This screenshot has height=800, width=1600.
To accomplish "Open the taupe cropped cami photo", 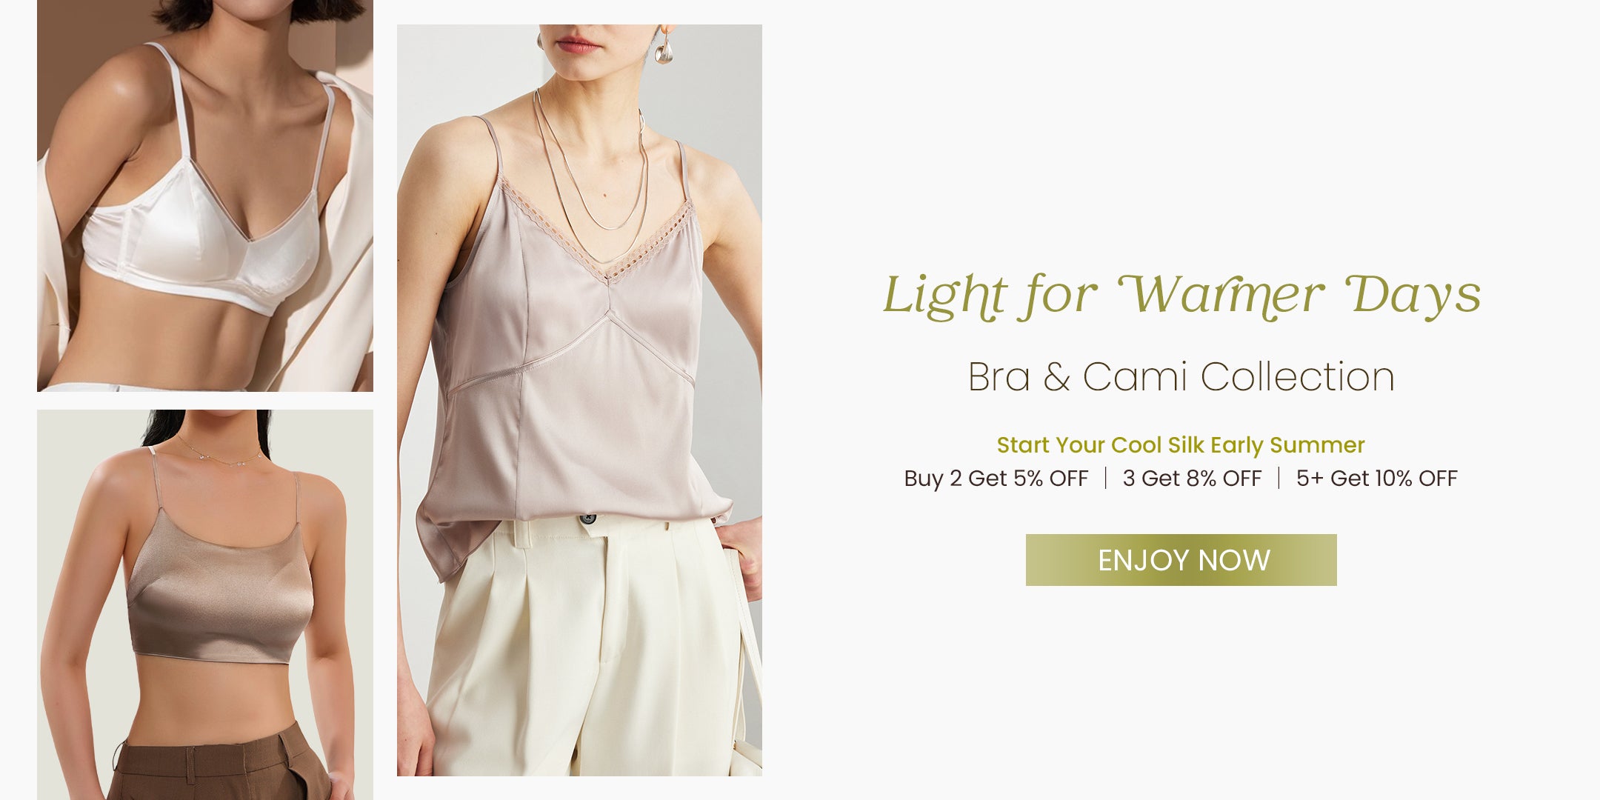I will coord(205,604).
